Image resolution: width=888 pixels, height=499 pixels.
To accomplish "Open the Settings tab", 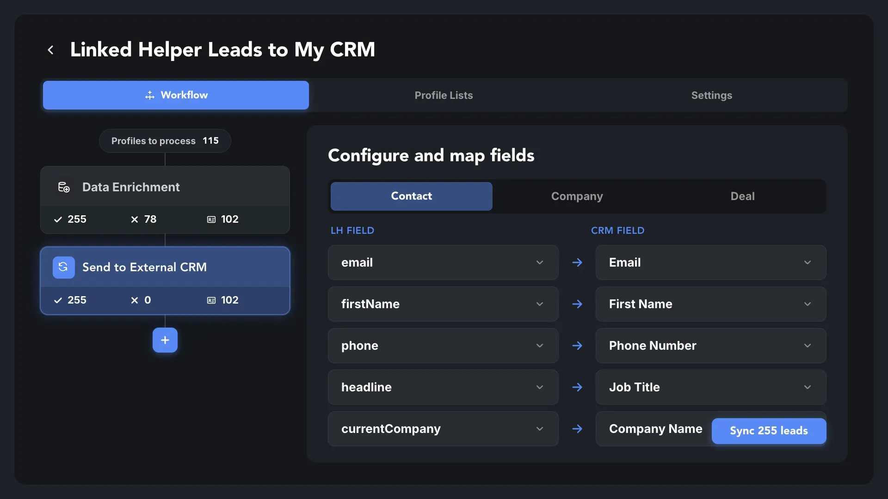I will click(711, 95).
